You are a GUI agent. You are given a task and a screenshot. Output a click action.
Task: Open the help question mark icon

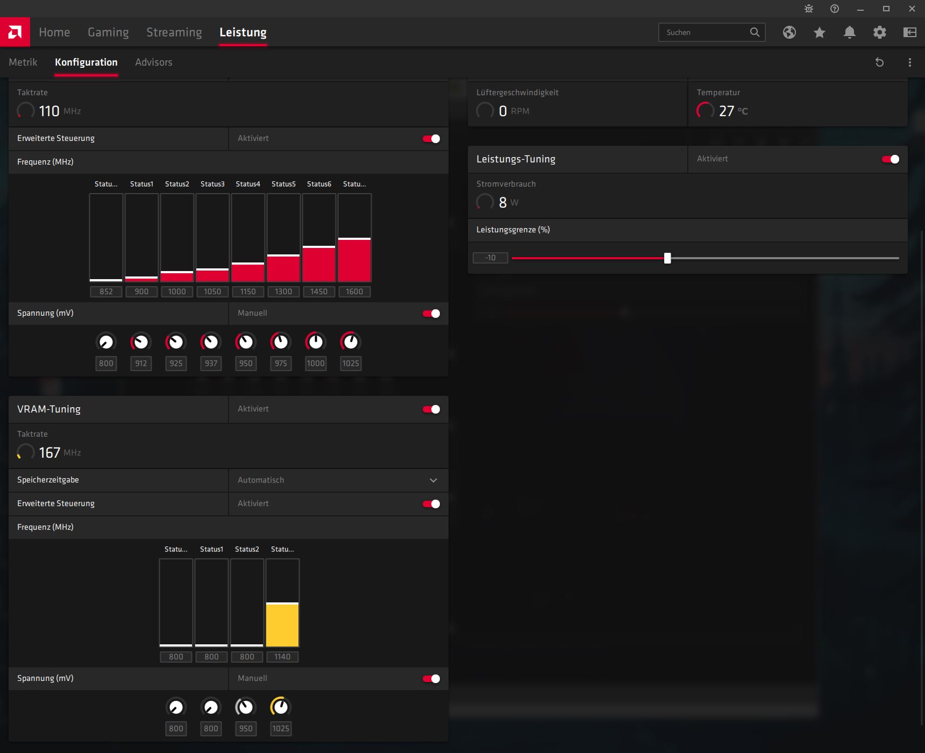pyautogui.click(x=835, y=9)
